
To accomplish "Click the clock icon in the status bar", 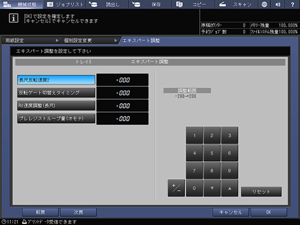I will coord(3,222).
